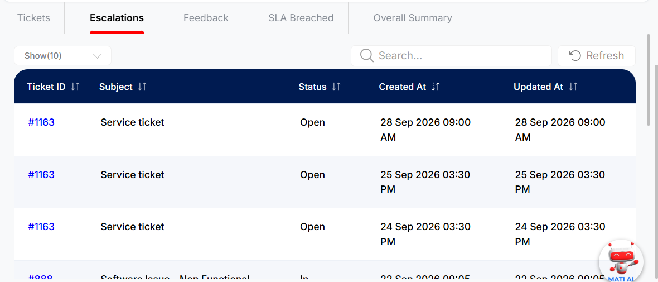This screenshot has height=282, width=658.
Task: Click Created At 24 Sep 2026 03:30 PM
Action: [x=425, y=234]
